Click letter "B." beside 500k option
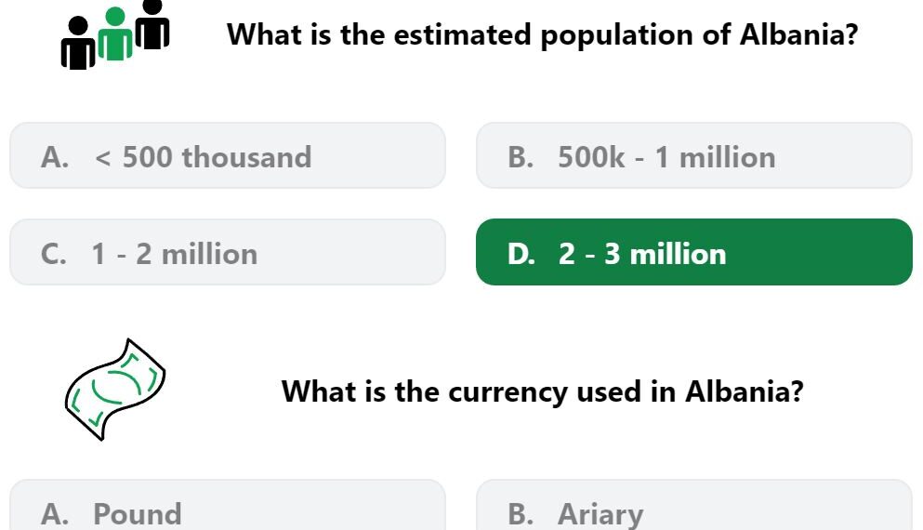This screenshot has height=530, width=923. pyautogui.click(x=521, y=157)
